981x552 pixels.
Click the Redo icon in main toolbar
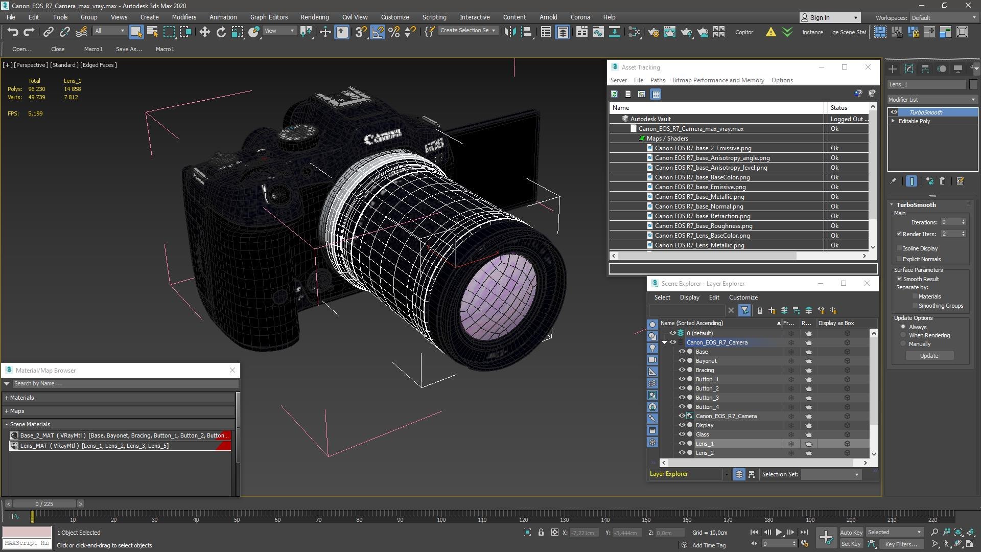pyautogui.click(x=29, y=32)
